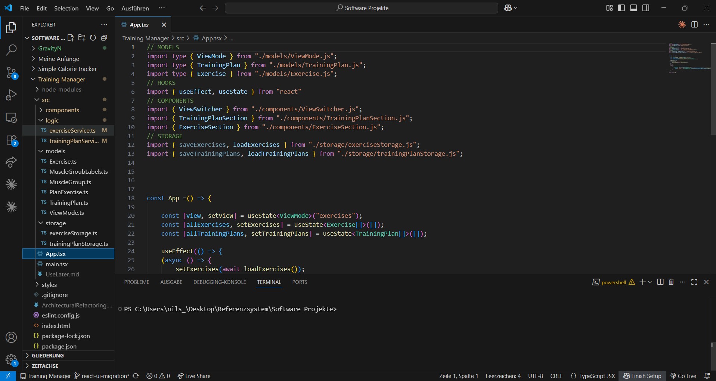Screen dimensions: 716x381
Task: Toggle primary sidebar visibility in title bar
Action: (x=622, y=8)
